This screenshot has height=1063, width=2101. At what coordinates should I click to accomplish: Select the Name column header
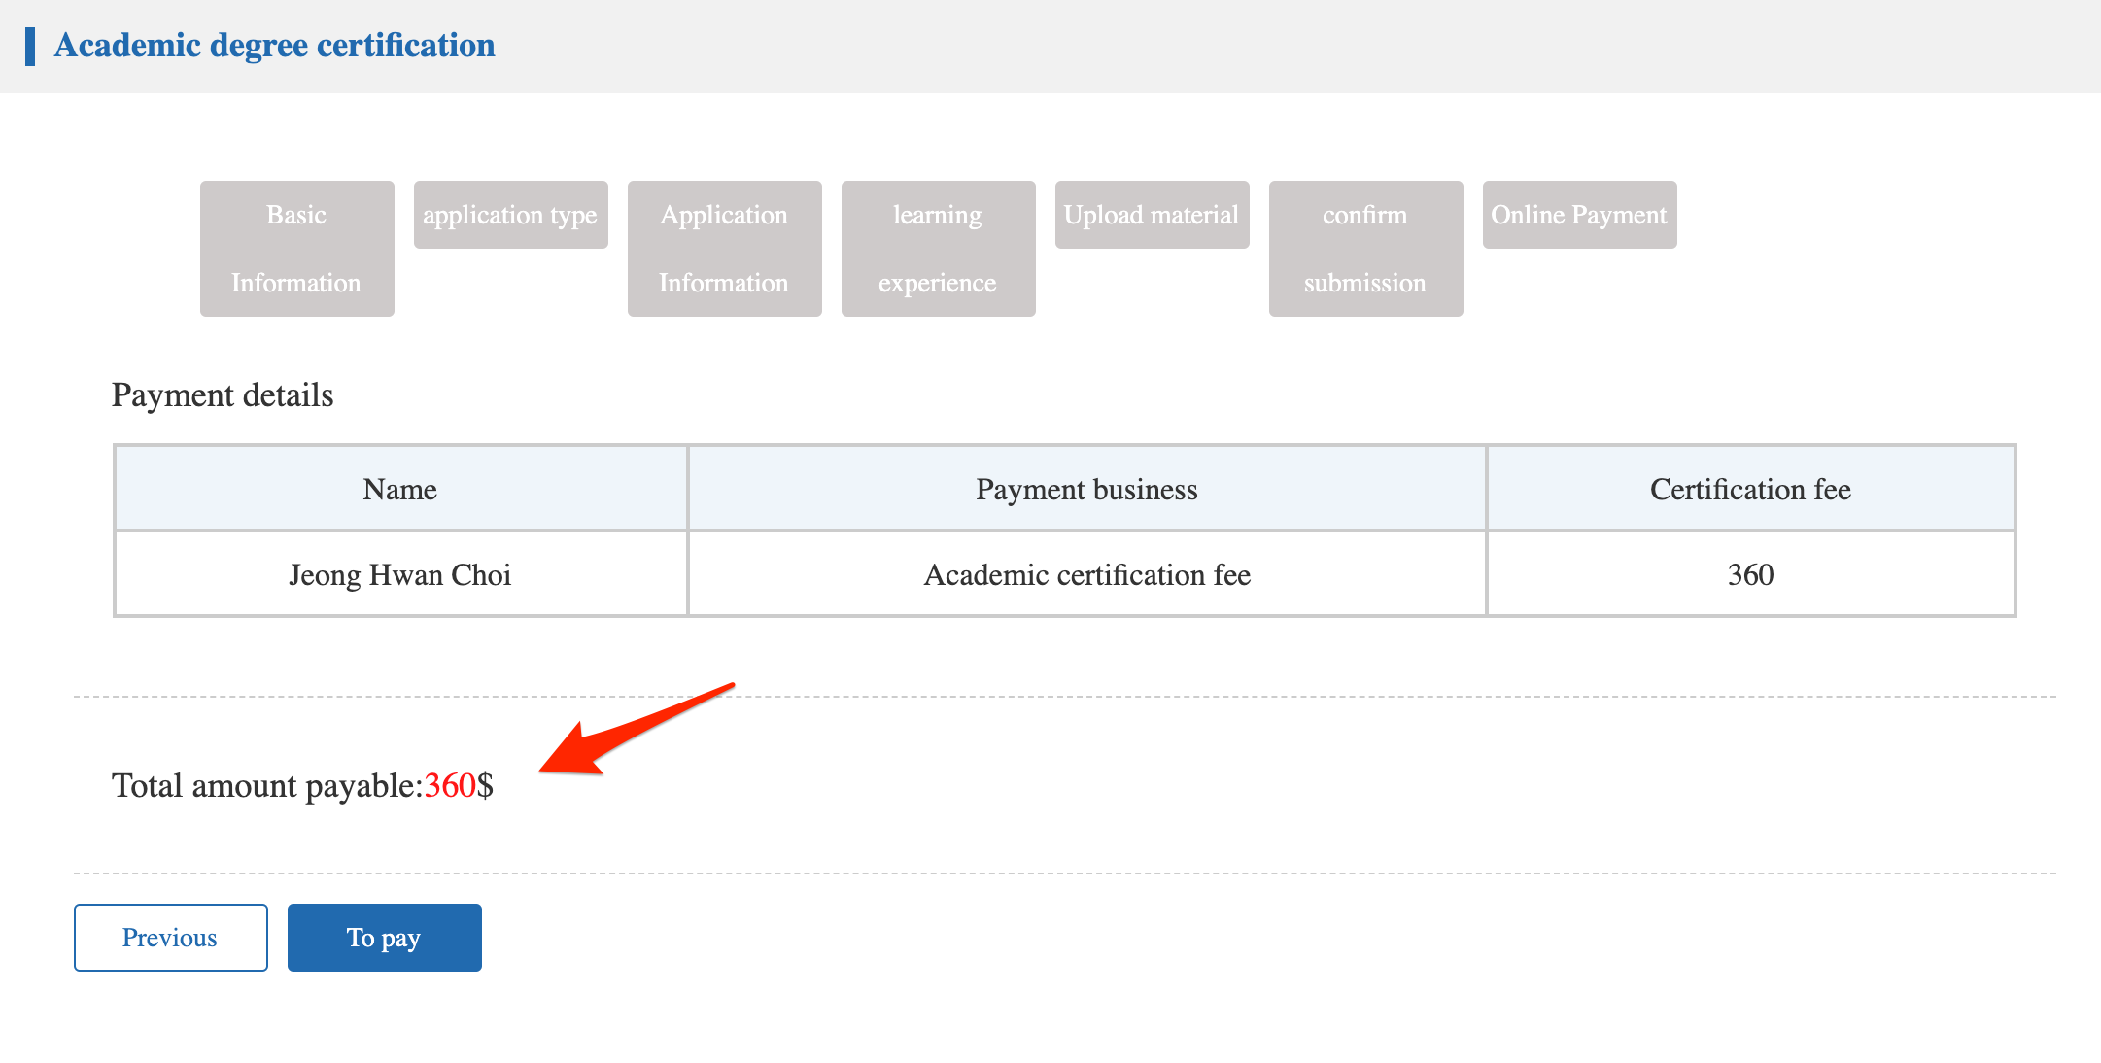[400, 489]
